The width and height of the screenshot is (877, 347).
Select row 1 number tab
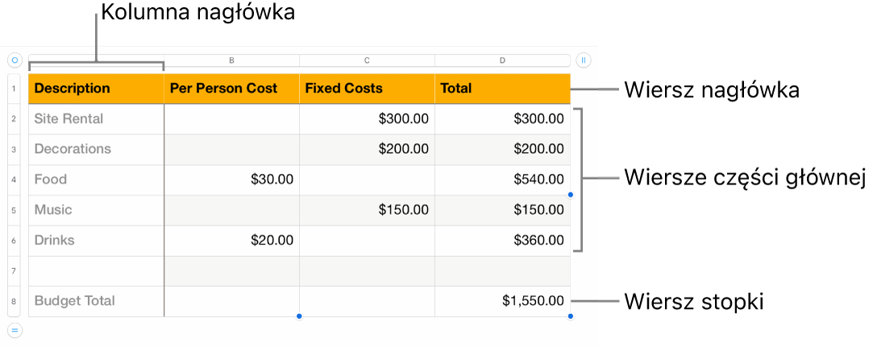(15, 89)
